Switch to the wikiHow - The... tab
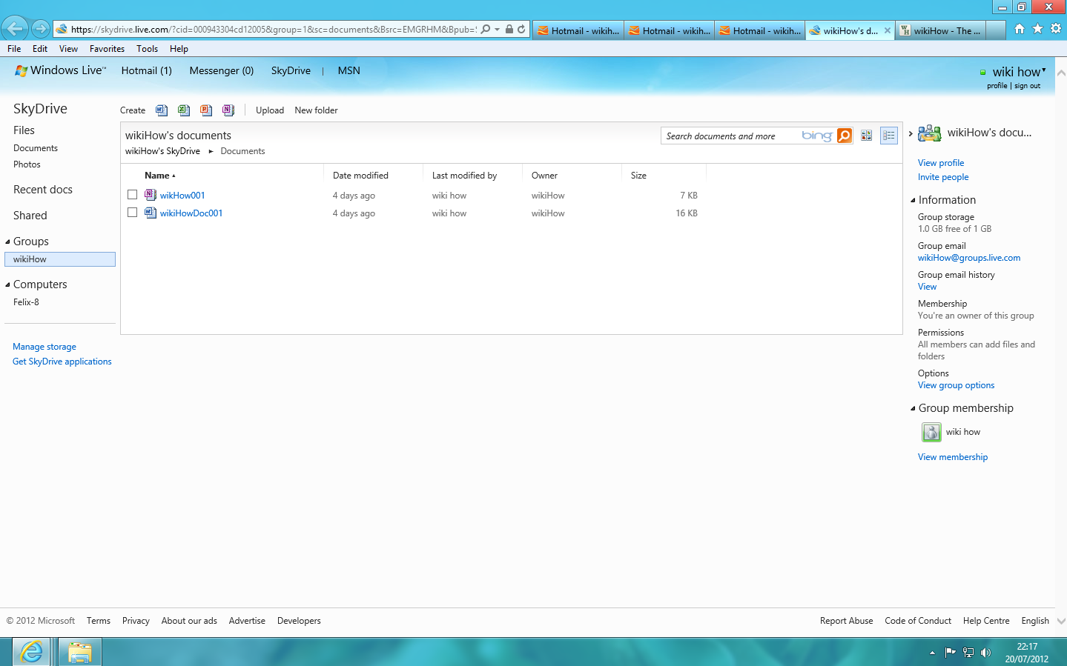1067x666 pixels. 940,30
